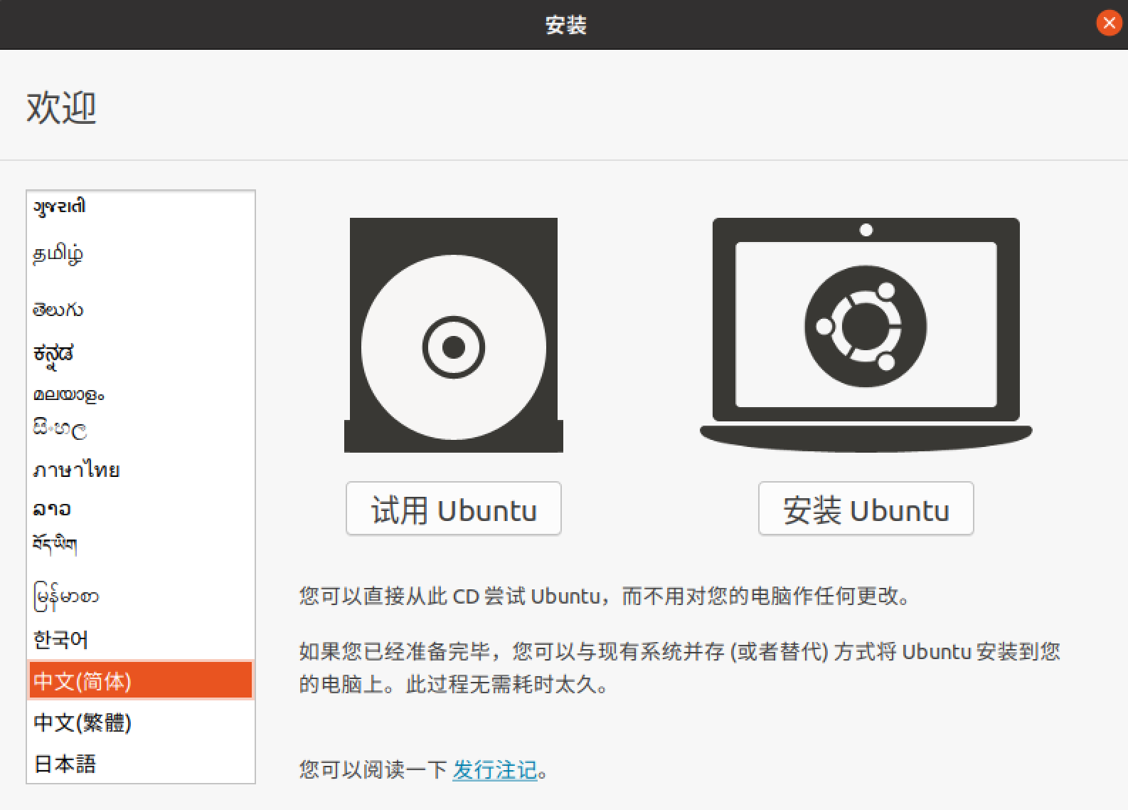Select Tamil தமிழ் language entry
The width and height of the screenshot is (1128, 810).
[141, 254]
